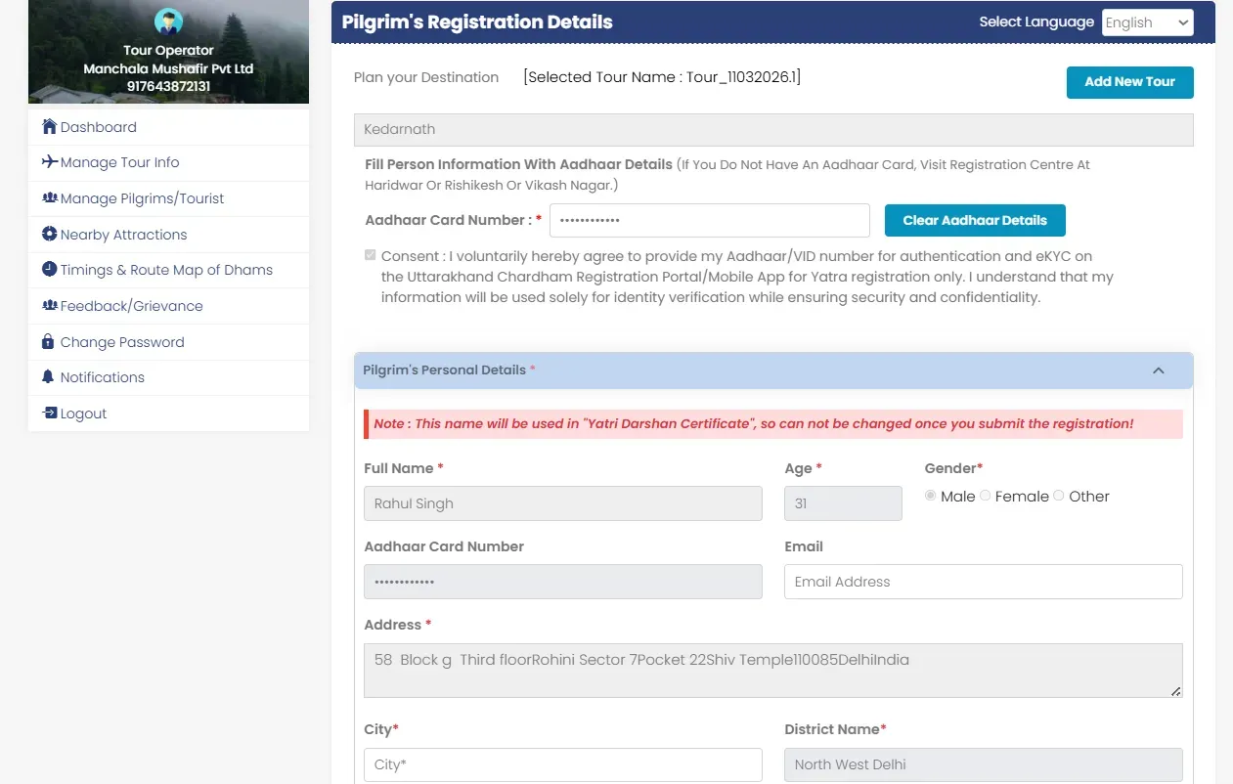Select the airplane icon beside Manage Tour Info
This screenshot has height=784, width=1233.
click(x=48, y=162)
